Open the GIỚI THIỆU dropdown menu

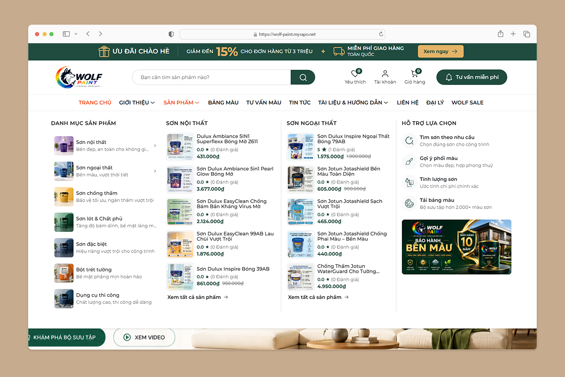click(x=137, y=103)
